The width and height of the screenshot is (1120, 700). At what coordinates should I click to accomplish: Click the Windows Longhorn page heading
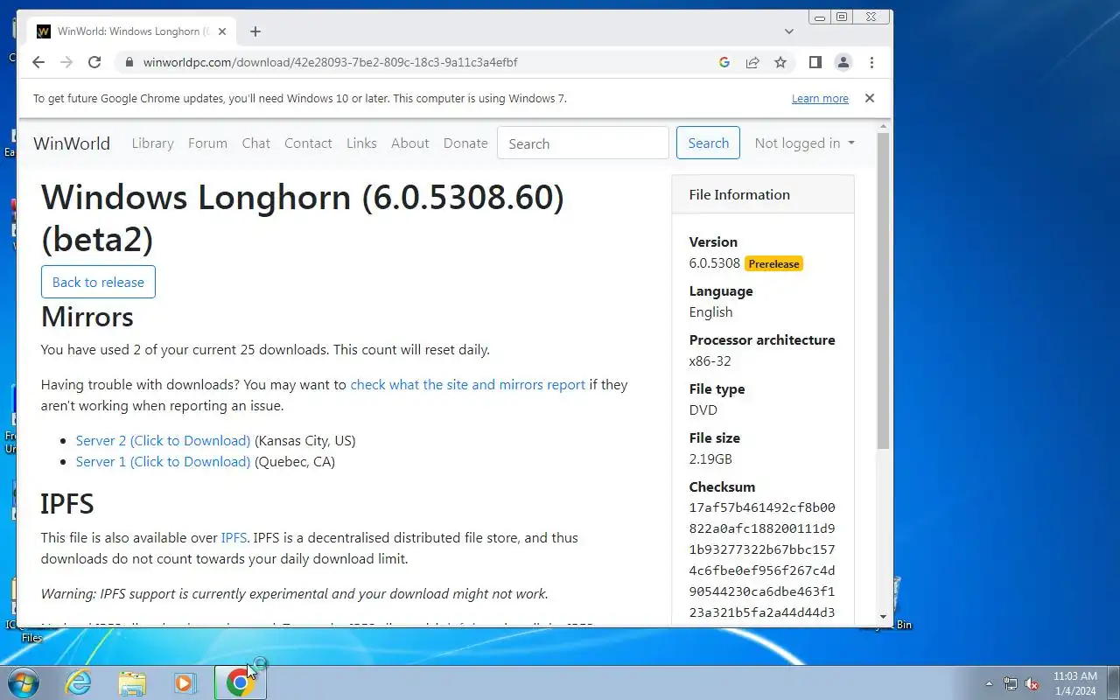pos(303,218)
